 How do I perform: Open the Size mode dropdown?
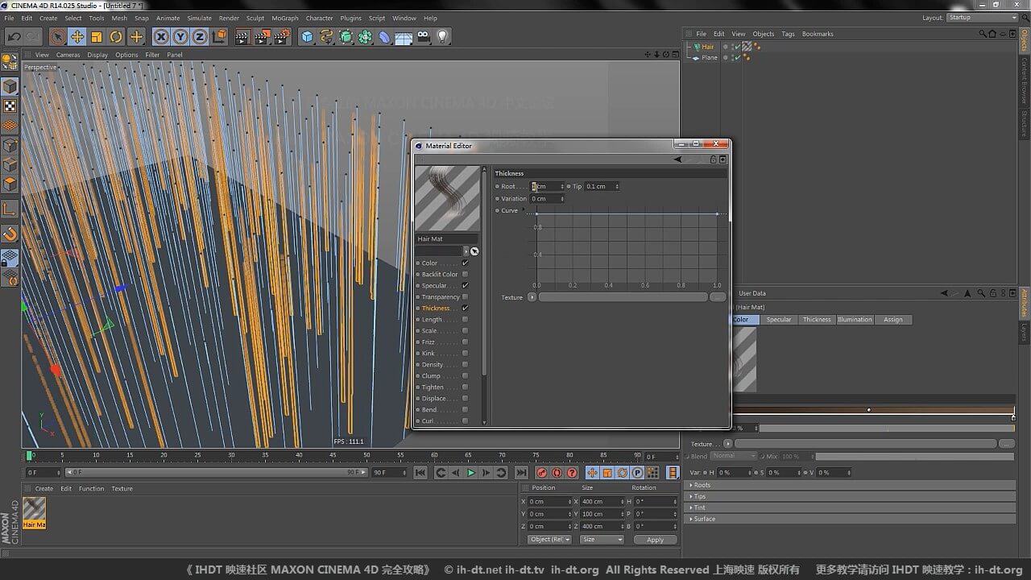point(602,540)
